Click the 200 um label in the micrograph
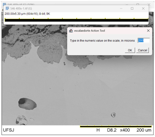This screenshot has height=137, width=155. (x=144, y=130)
